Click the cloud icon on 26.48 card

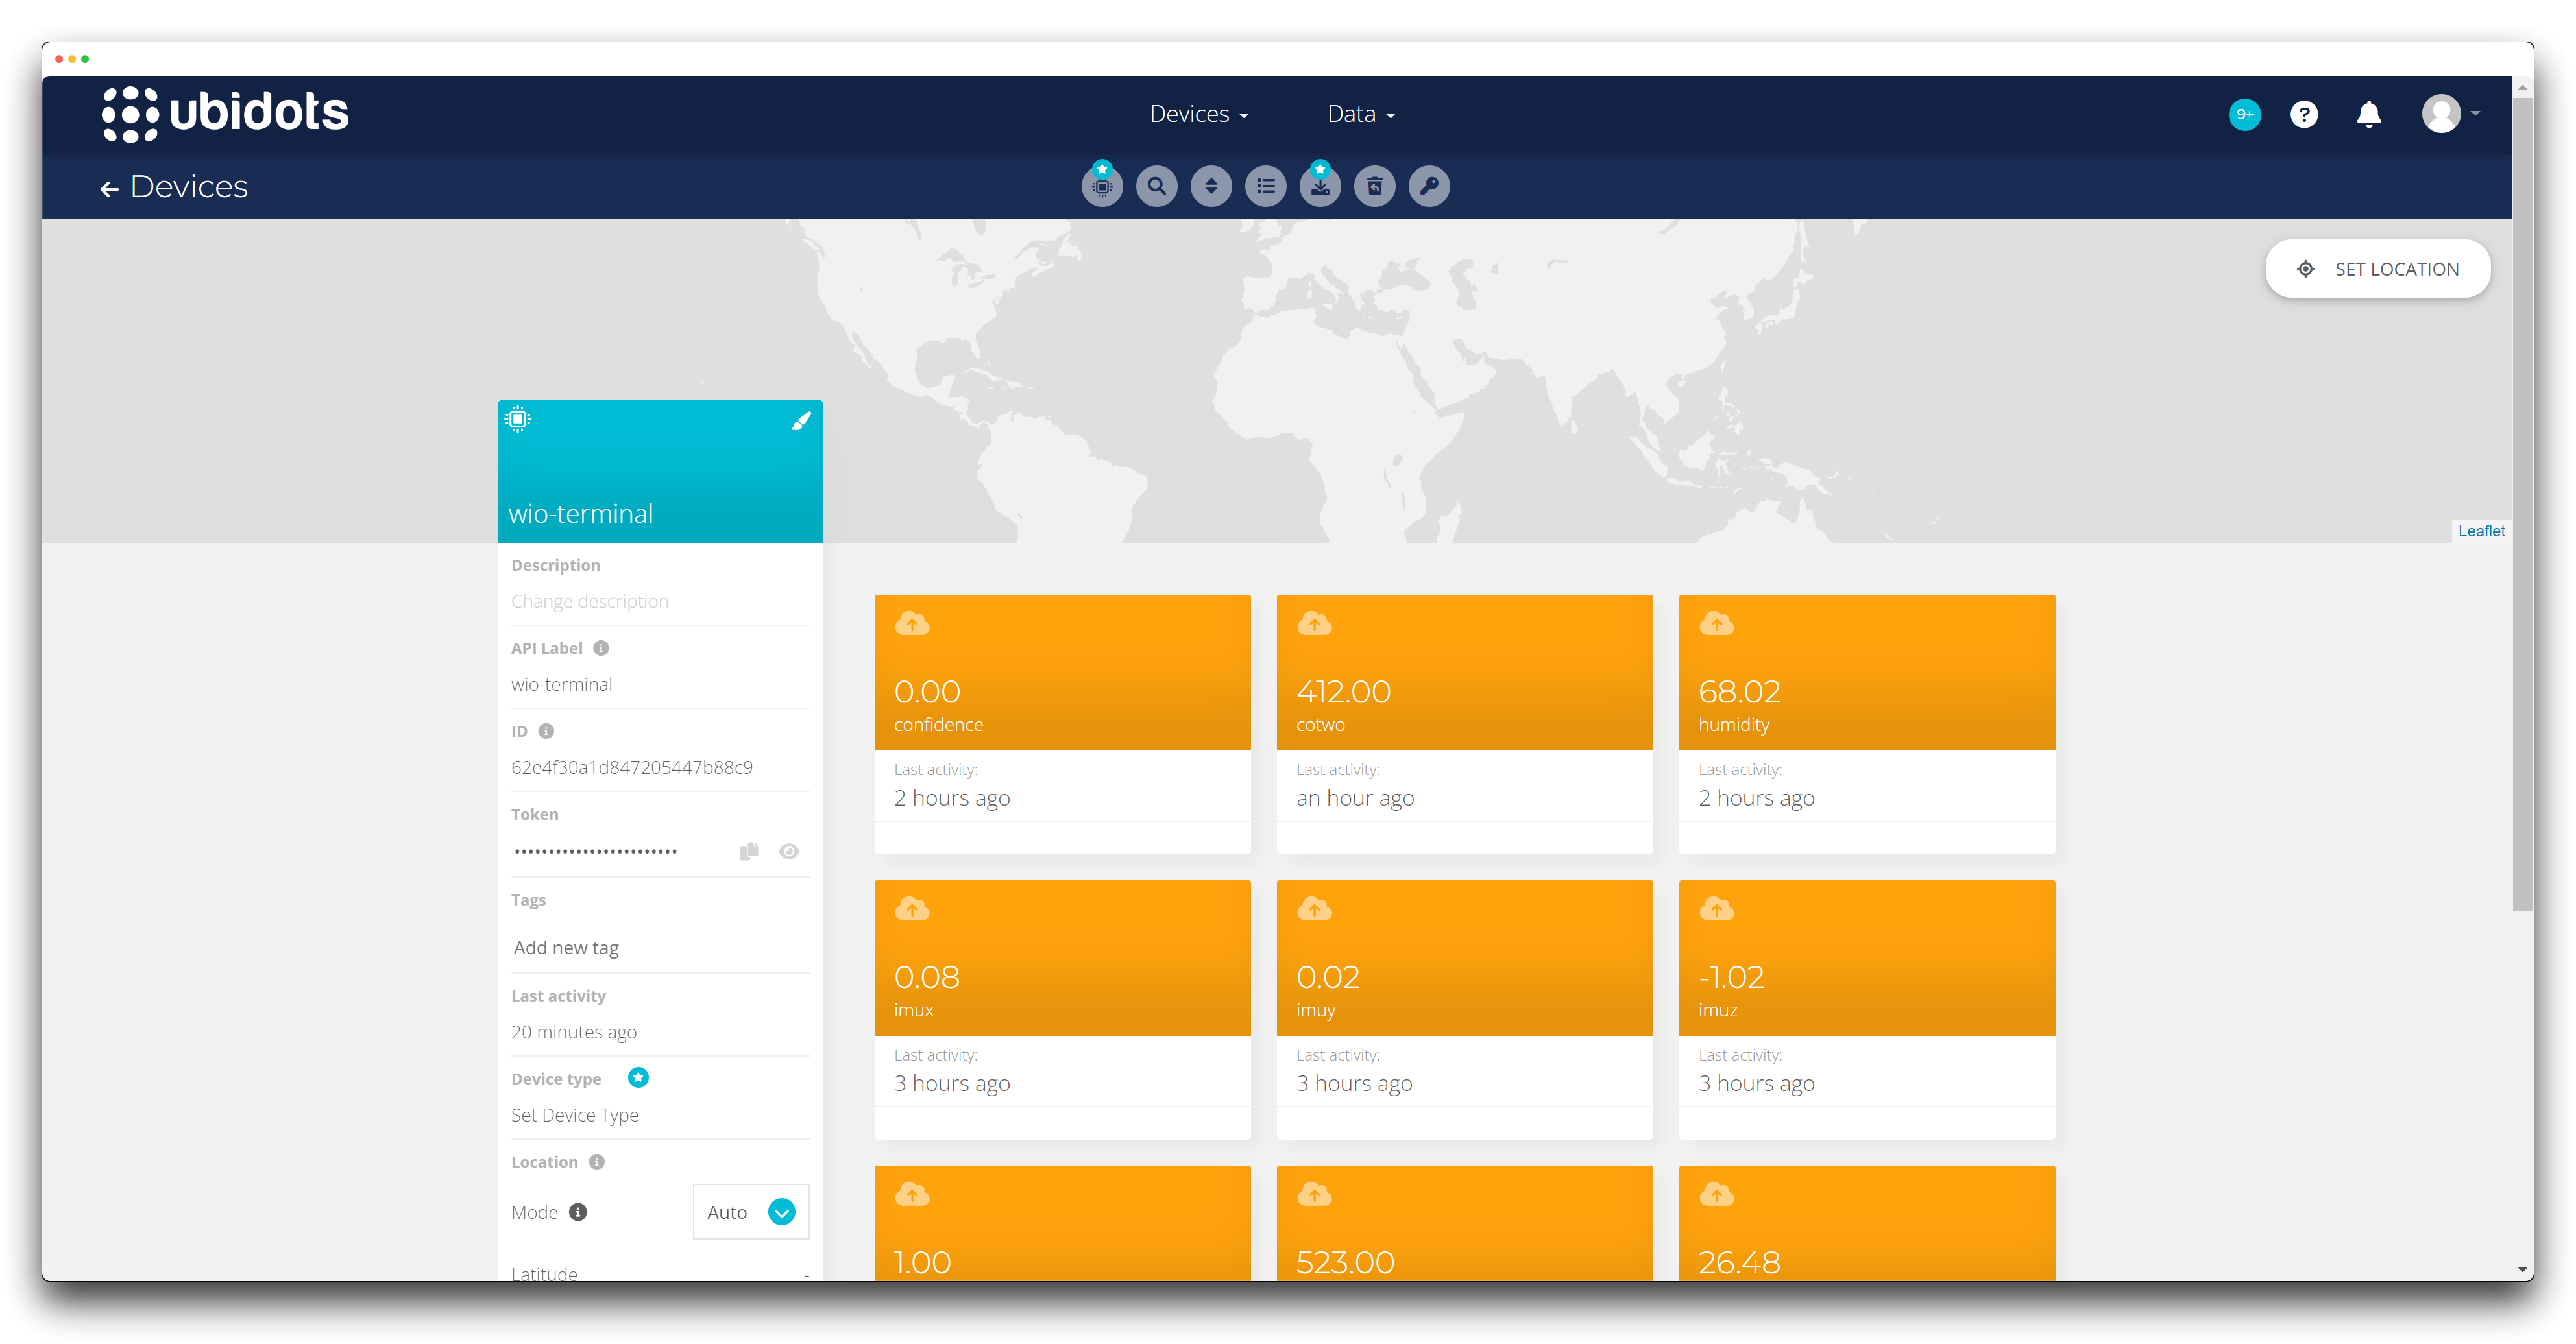pos(1716,1194)
